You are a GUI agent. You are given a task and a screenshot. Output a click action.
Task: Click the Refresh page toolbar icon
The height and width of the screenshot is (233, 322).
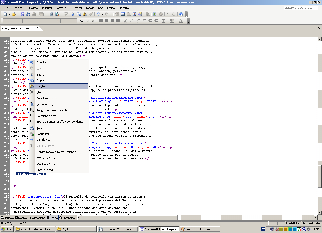tap(155, 14)
